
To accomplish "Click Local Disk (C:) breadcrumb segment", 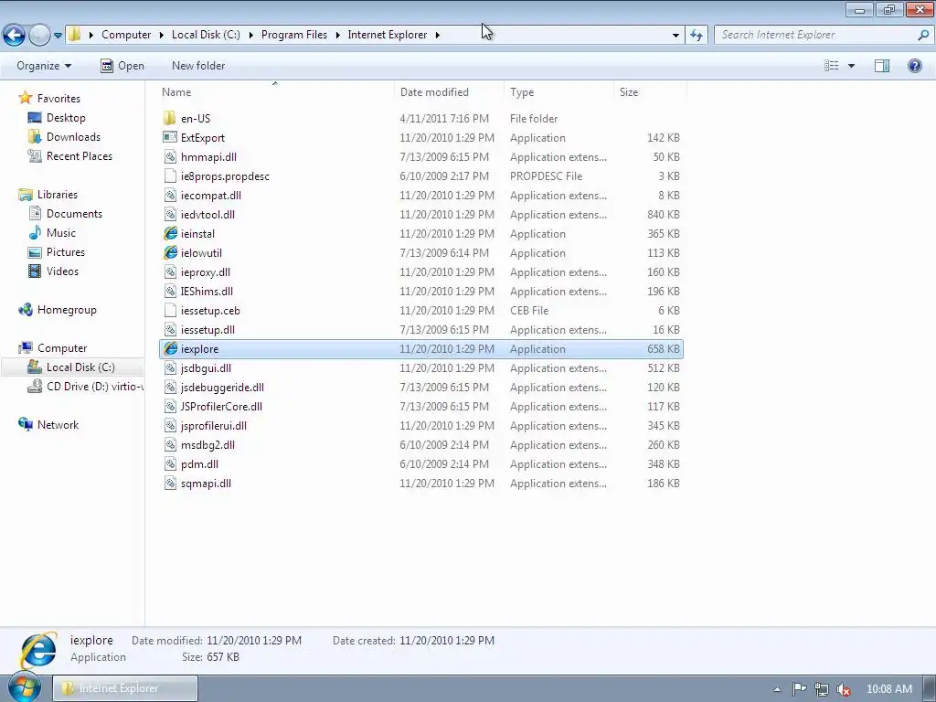I will pos(206,35).
